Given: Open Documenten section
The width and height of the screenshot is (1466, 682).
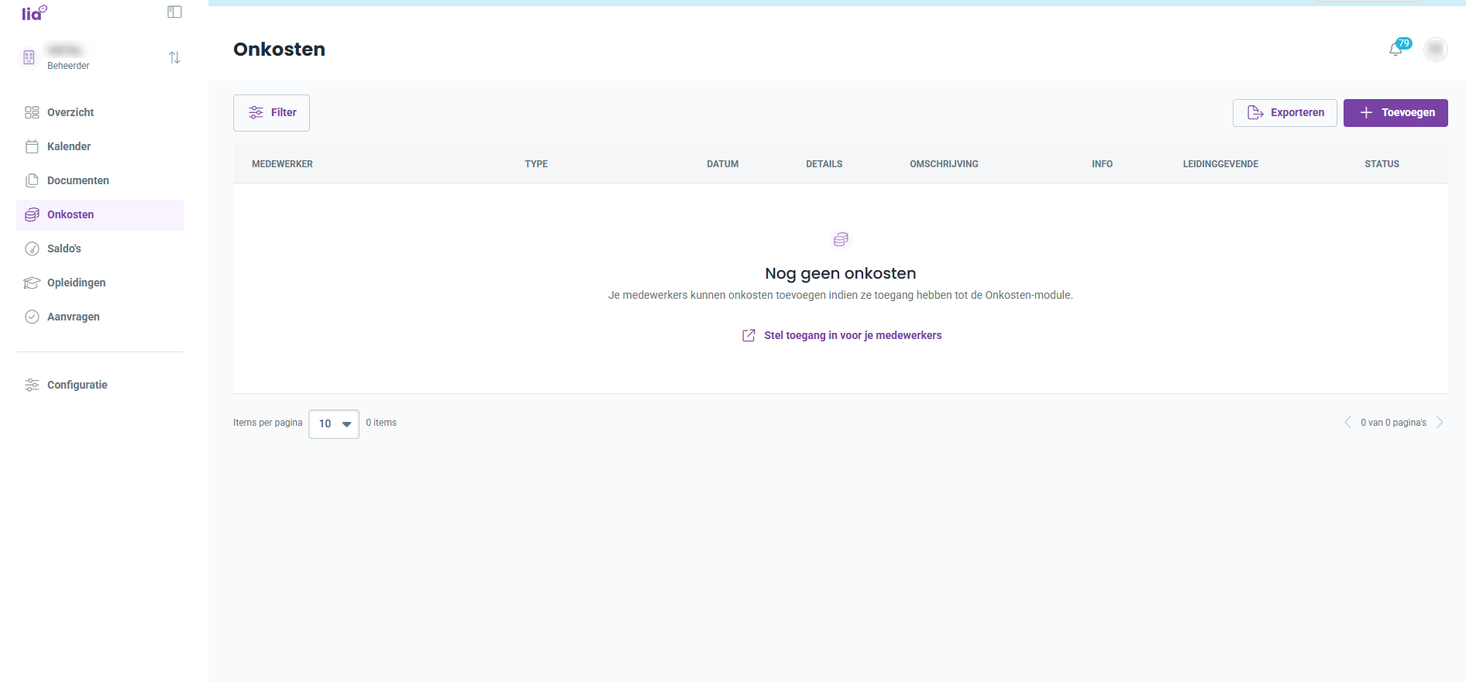Looking at the screenshot, I should [x=100, y=180].
